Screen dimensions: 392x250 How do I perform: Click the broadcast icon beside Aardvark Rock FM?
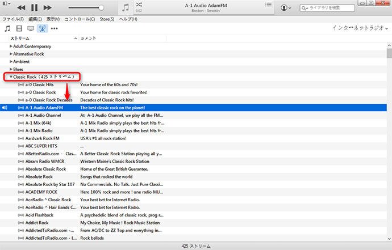(21, 138)
